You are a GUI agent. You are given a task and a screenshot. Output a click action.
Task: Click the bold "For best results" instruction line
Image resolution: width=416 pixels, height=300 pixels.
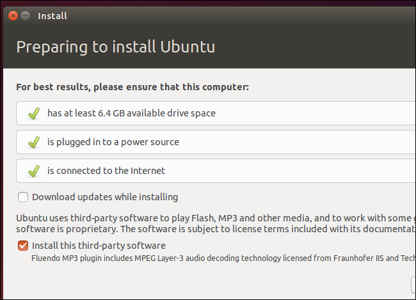132,86
